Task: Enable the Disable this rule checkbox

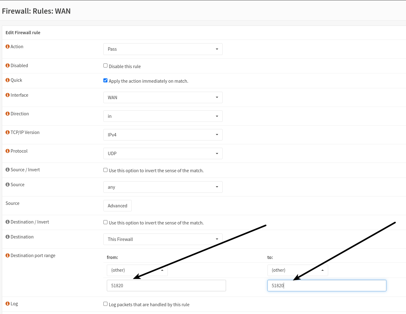Action: click(x=106, y=66)
